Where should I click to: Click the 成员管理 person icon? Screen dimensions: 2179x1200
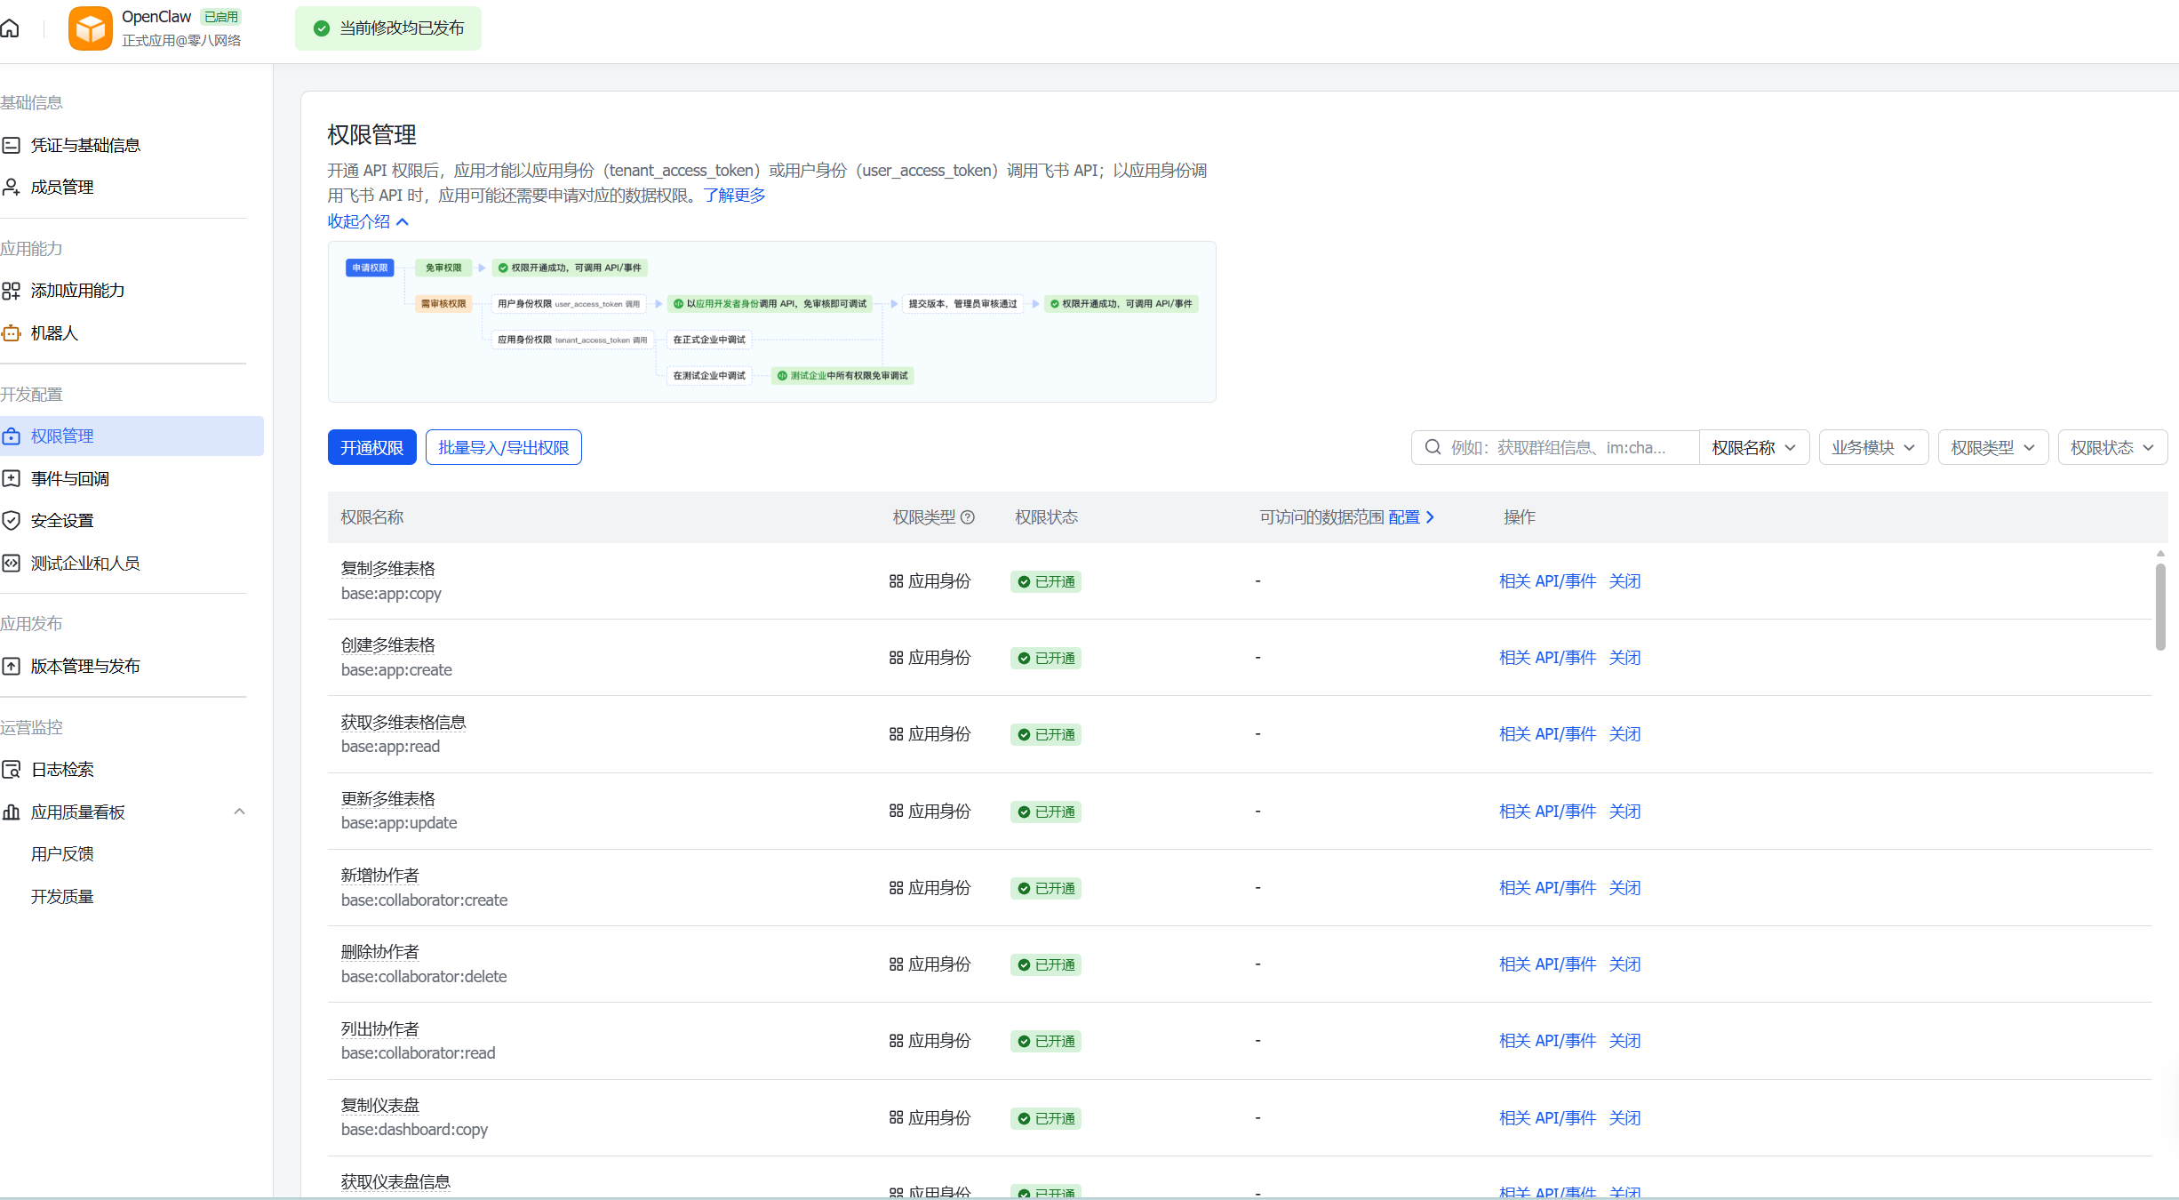pos(11,188)
